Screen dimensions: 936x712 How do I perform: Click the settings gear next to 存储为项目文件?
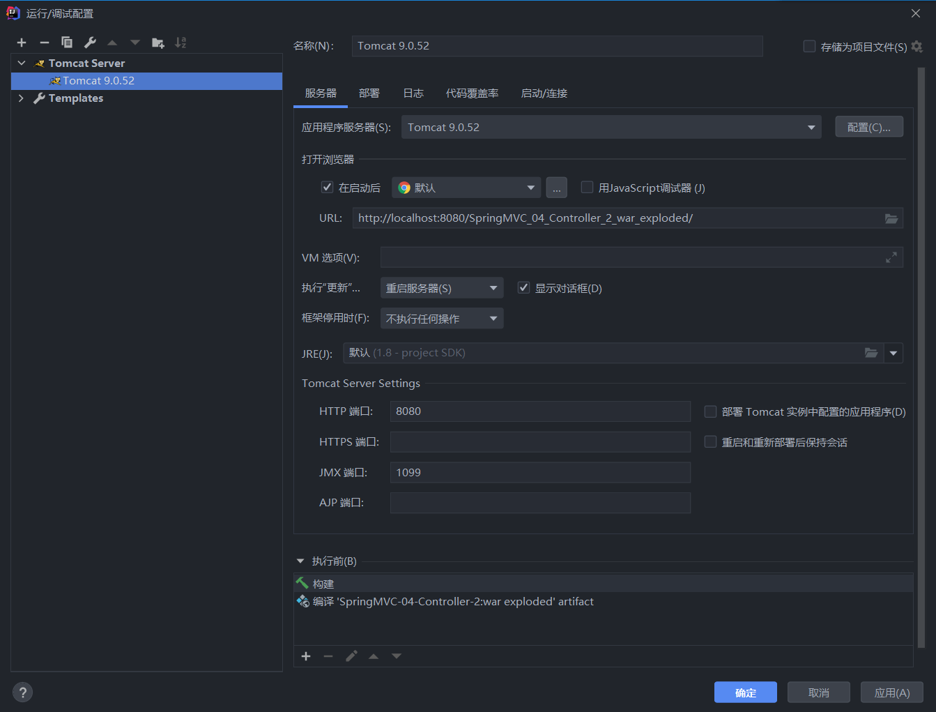tap(916, 46)
